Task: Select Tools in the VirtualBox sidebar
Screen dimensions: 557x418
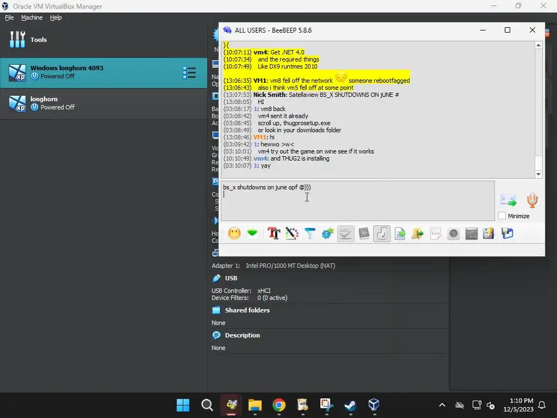Action: coord(103,39)
